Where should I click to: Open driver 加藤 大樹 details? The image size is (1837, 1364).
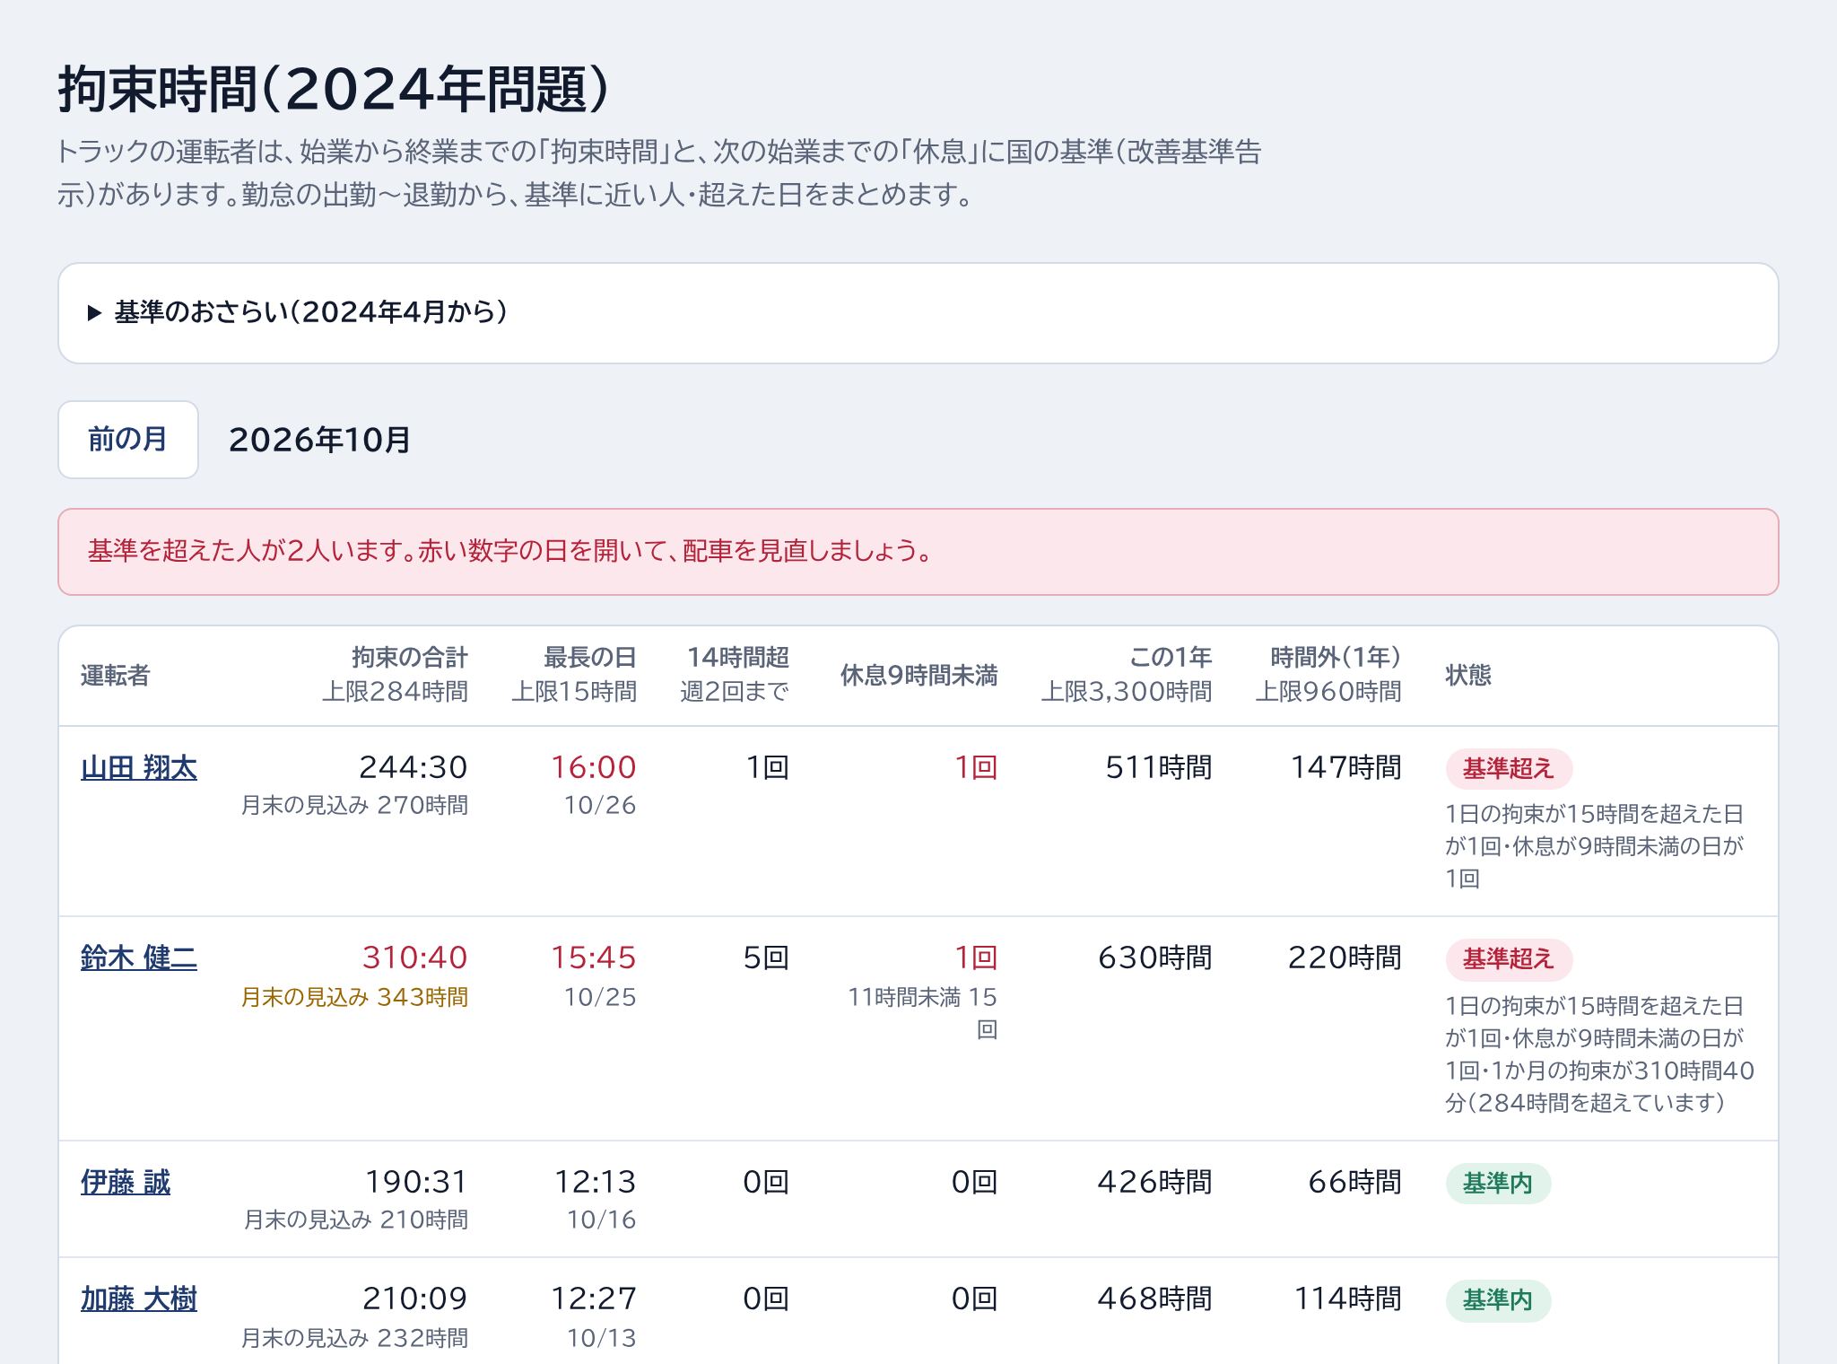point(139,1299)
